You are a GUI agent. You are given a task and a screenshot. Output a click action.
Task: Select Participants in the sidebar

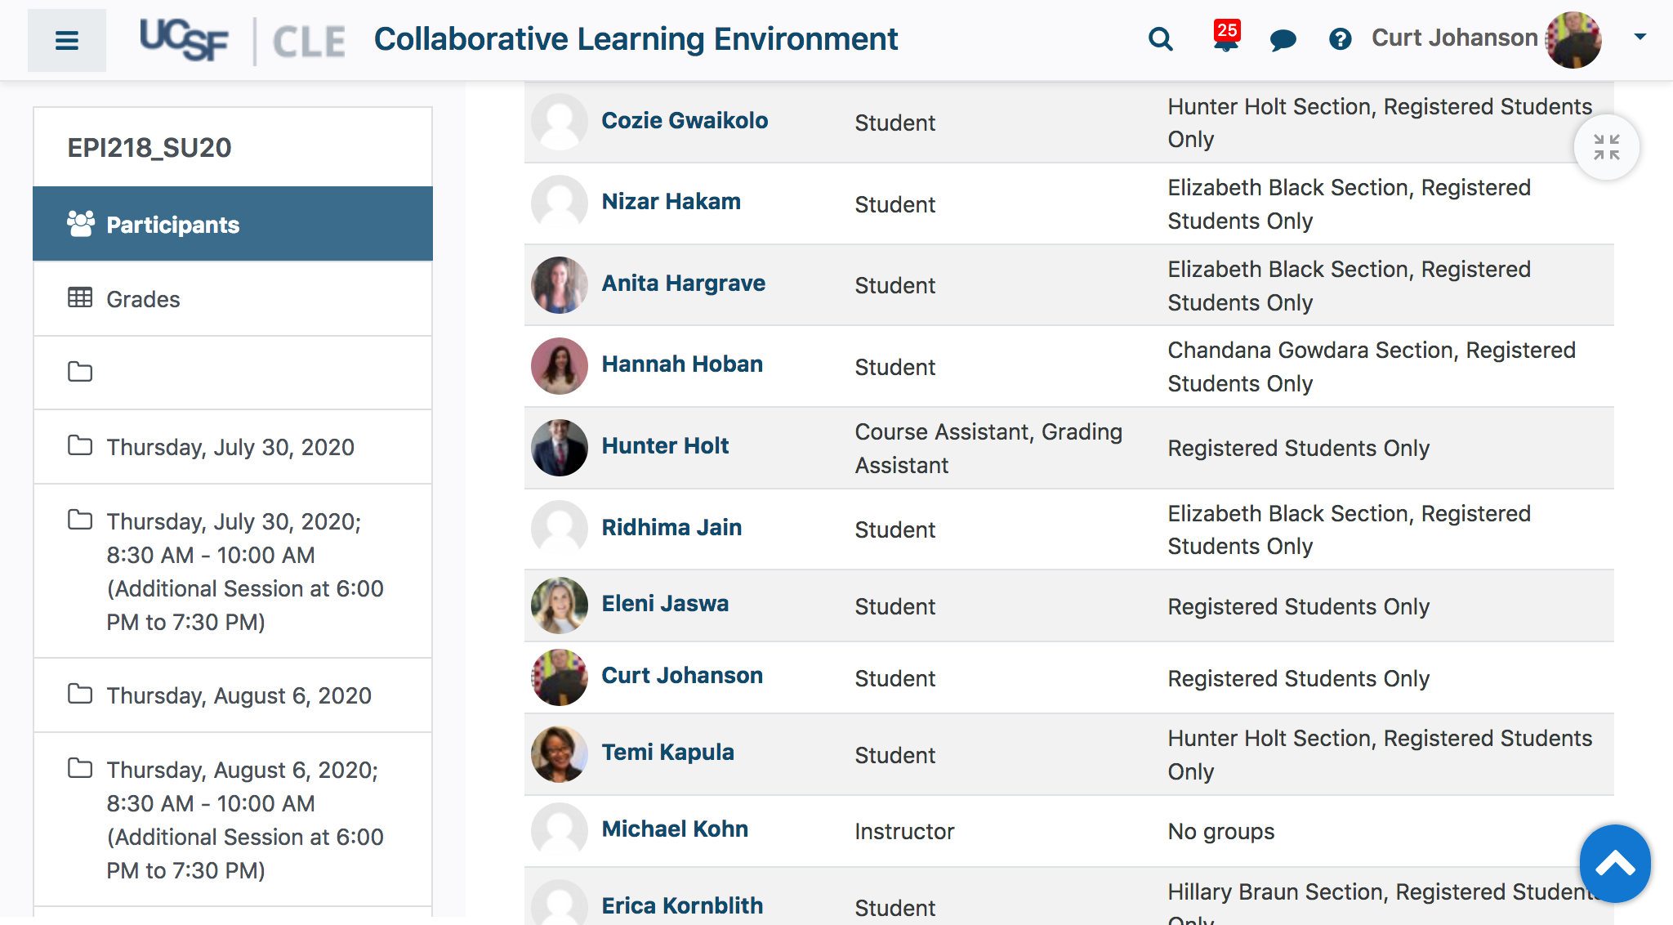[233, 224]
